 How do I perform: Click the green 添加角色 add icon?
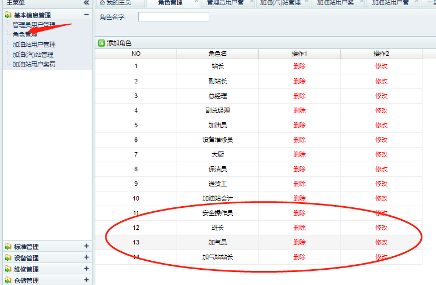[x=102, y=43]
